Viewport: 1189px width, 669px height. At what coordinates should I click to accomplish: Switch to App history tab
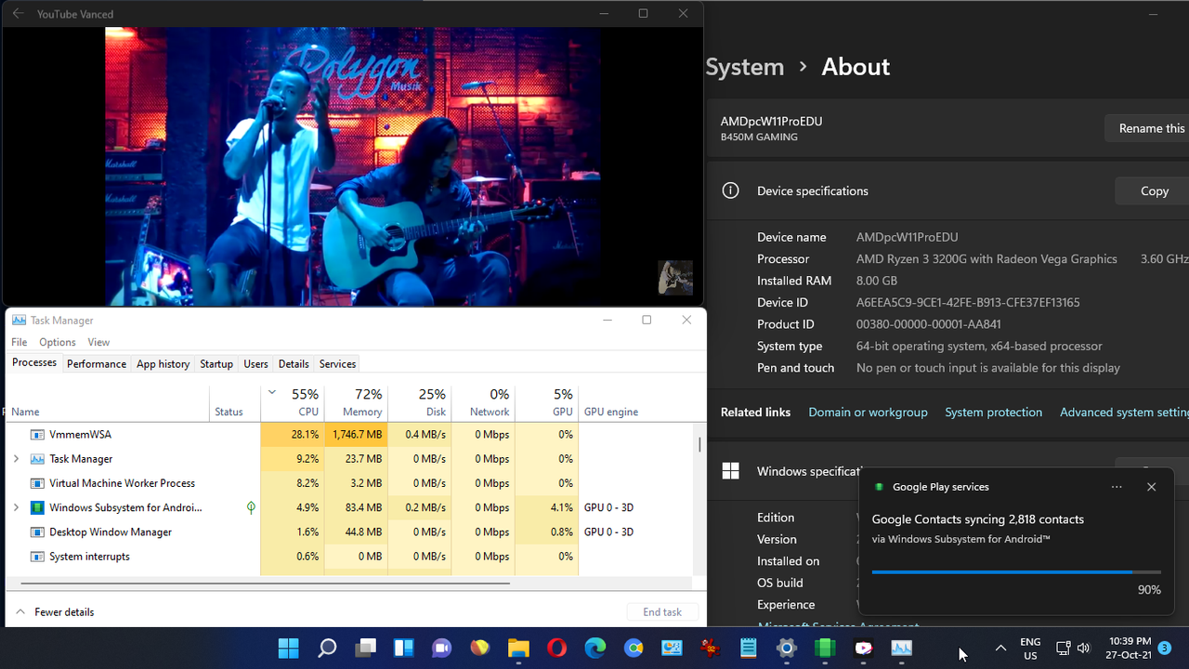[163, 364]
